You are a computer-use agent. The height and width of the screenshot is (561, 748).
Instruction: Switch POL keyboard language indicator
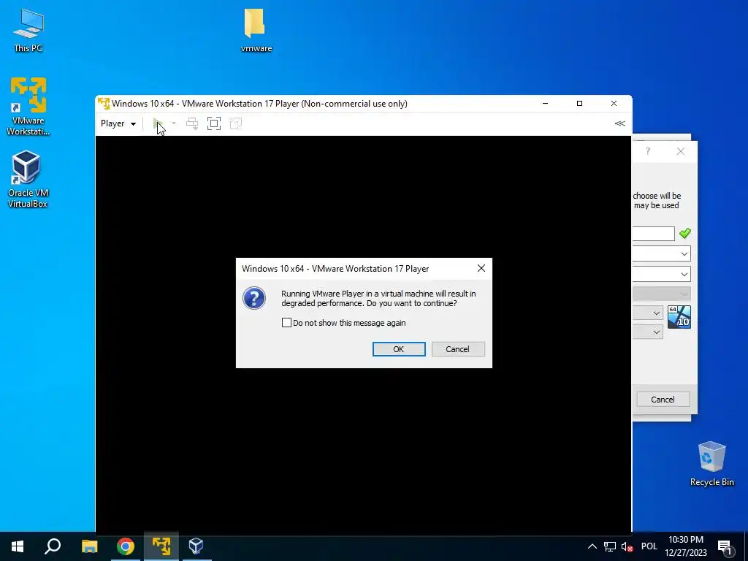[649, 546]
